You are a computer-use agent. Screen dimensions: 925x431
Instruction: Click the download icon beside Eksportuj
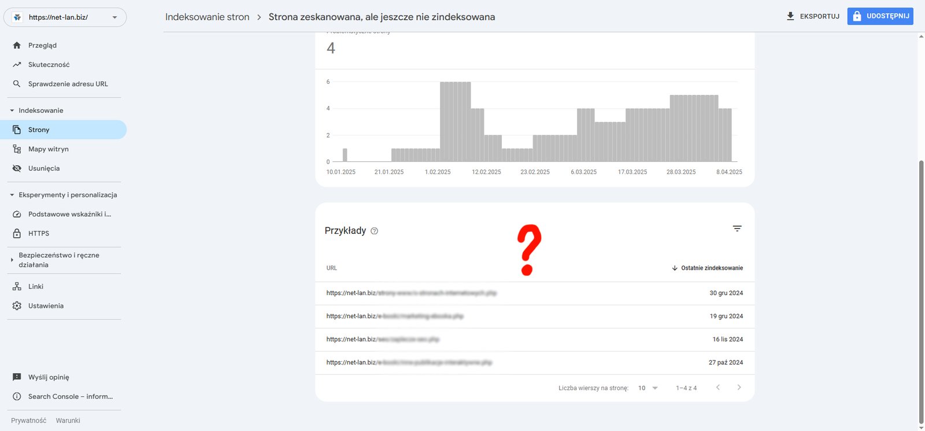pos(790,16)
